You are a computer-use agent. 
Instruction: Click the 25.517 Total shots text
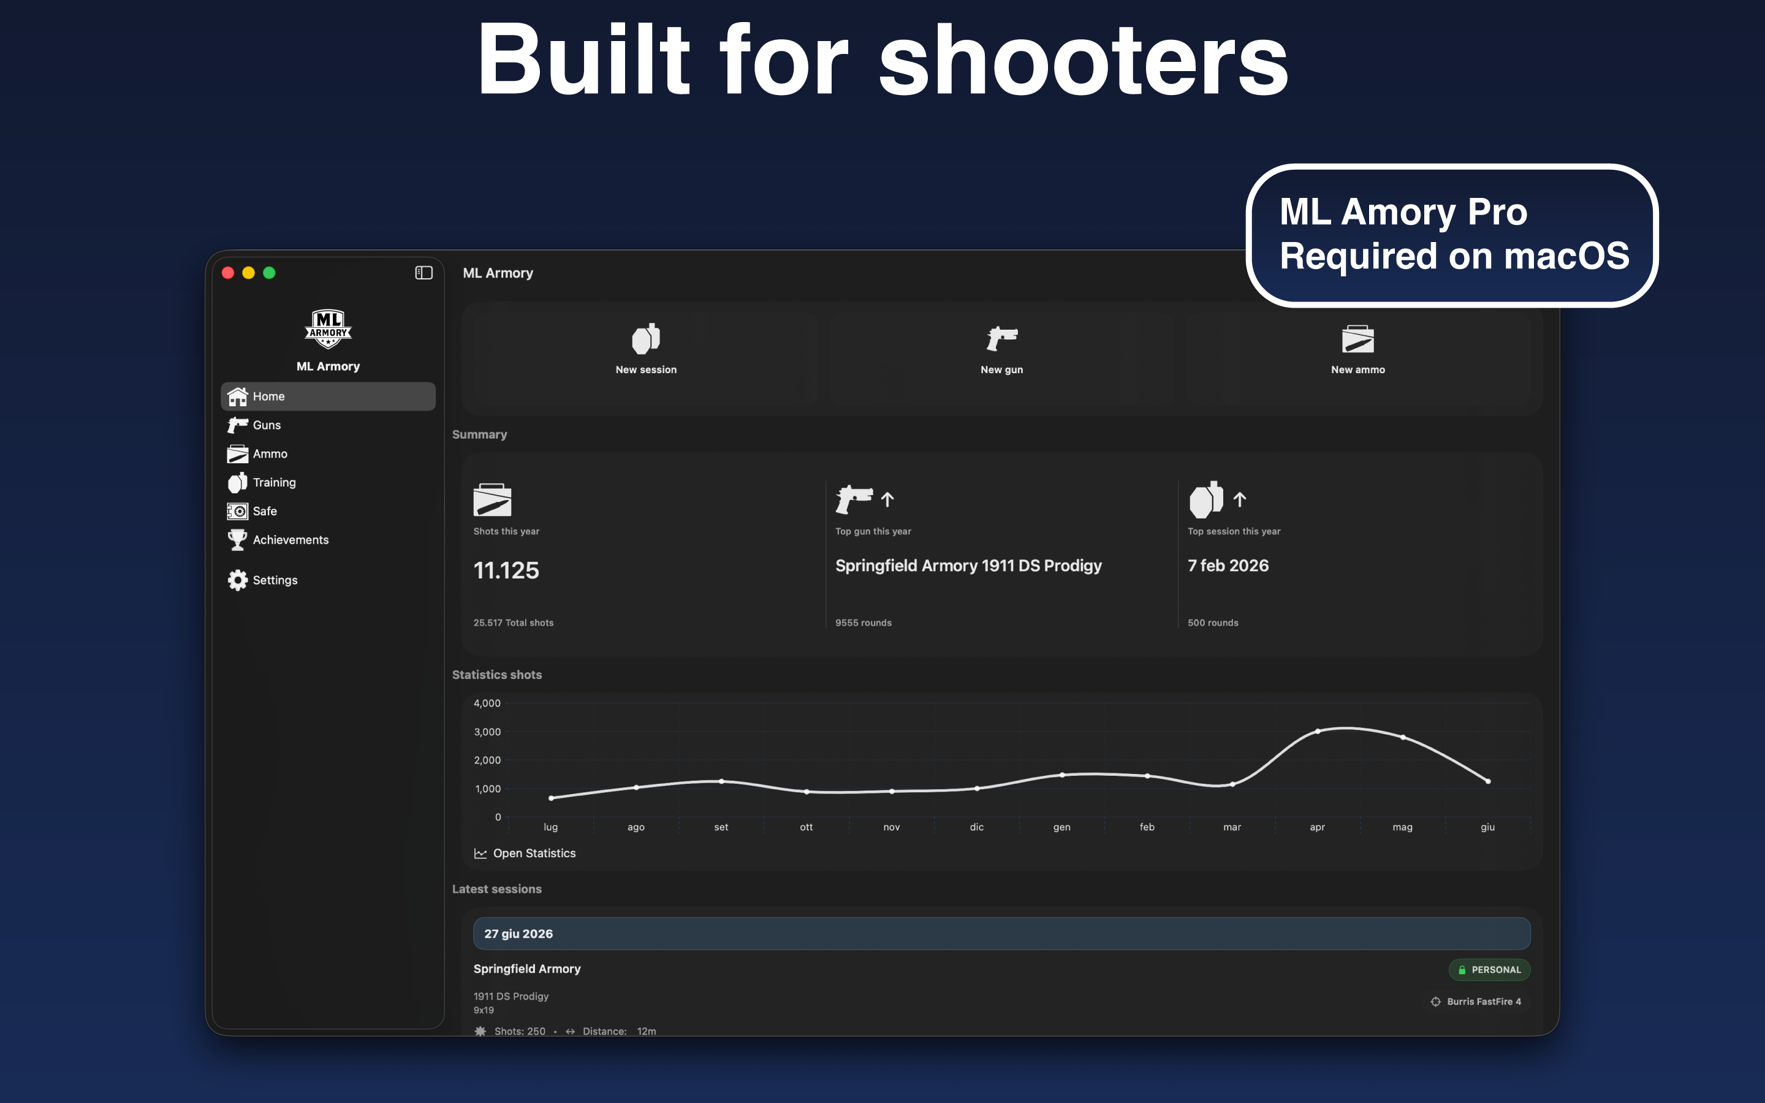514,623
